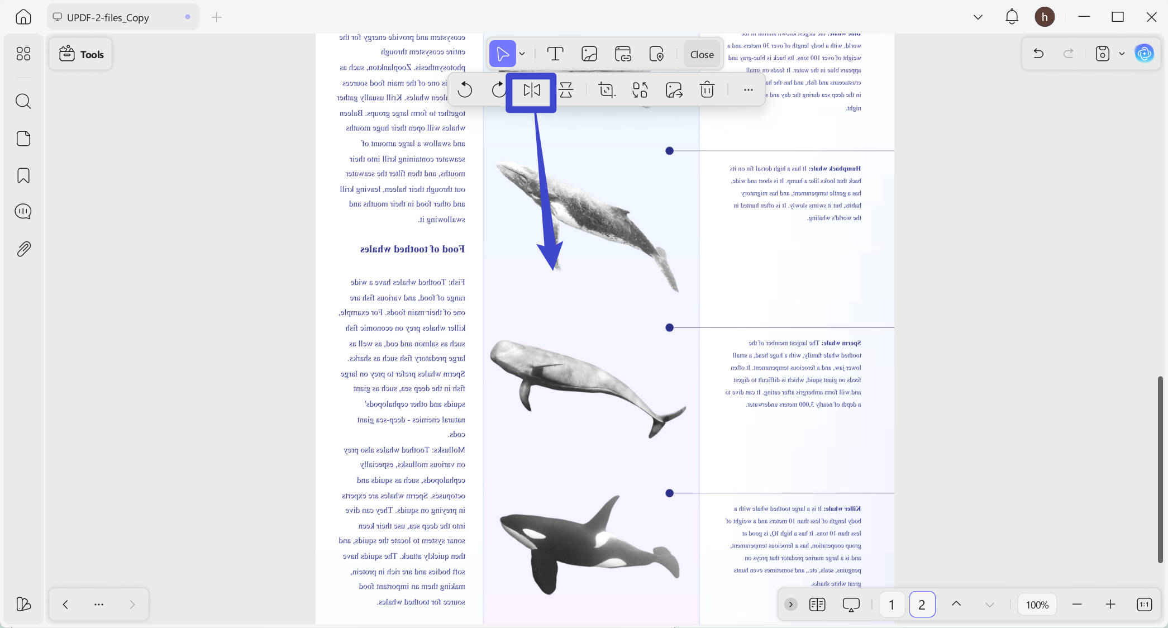Navigate back in bottom-left panel
1168x628 pixels.
coord(65,605)
